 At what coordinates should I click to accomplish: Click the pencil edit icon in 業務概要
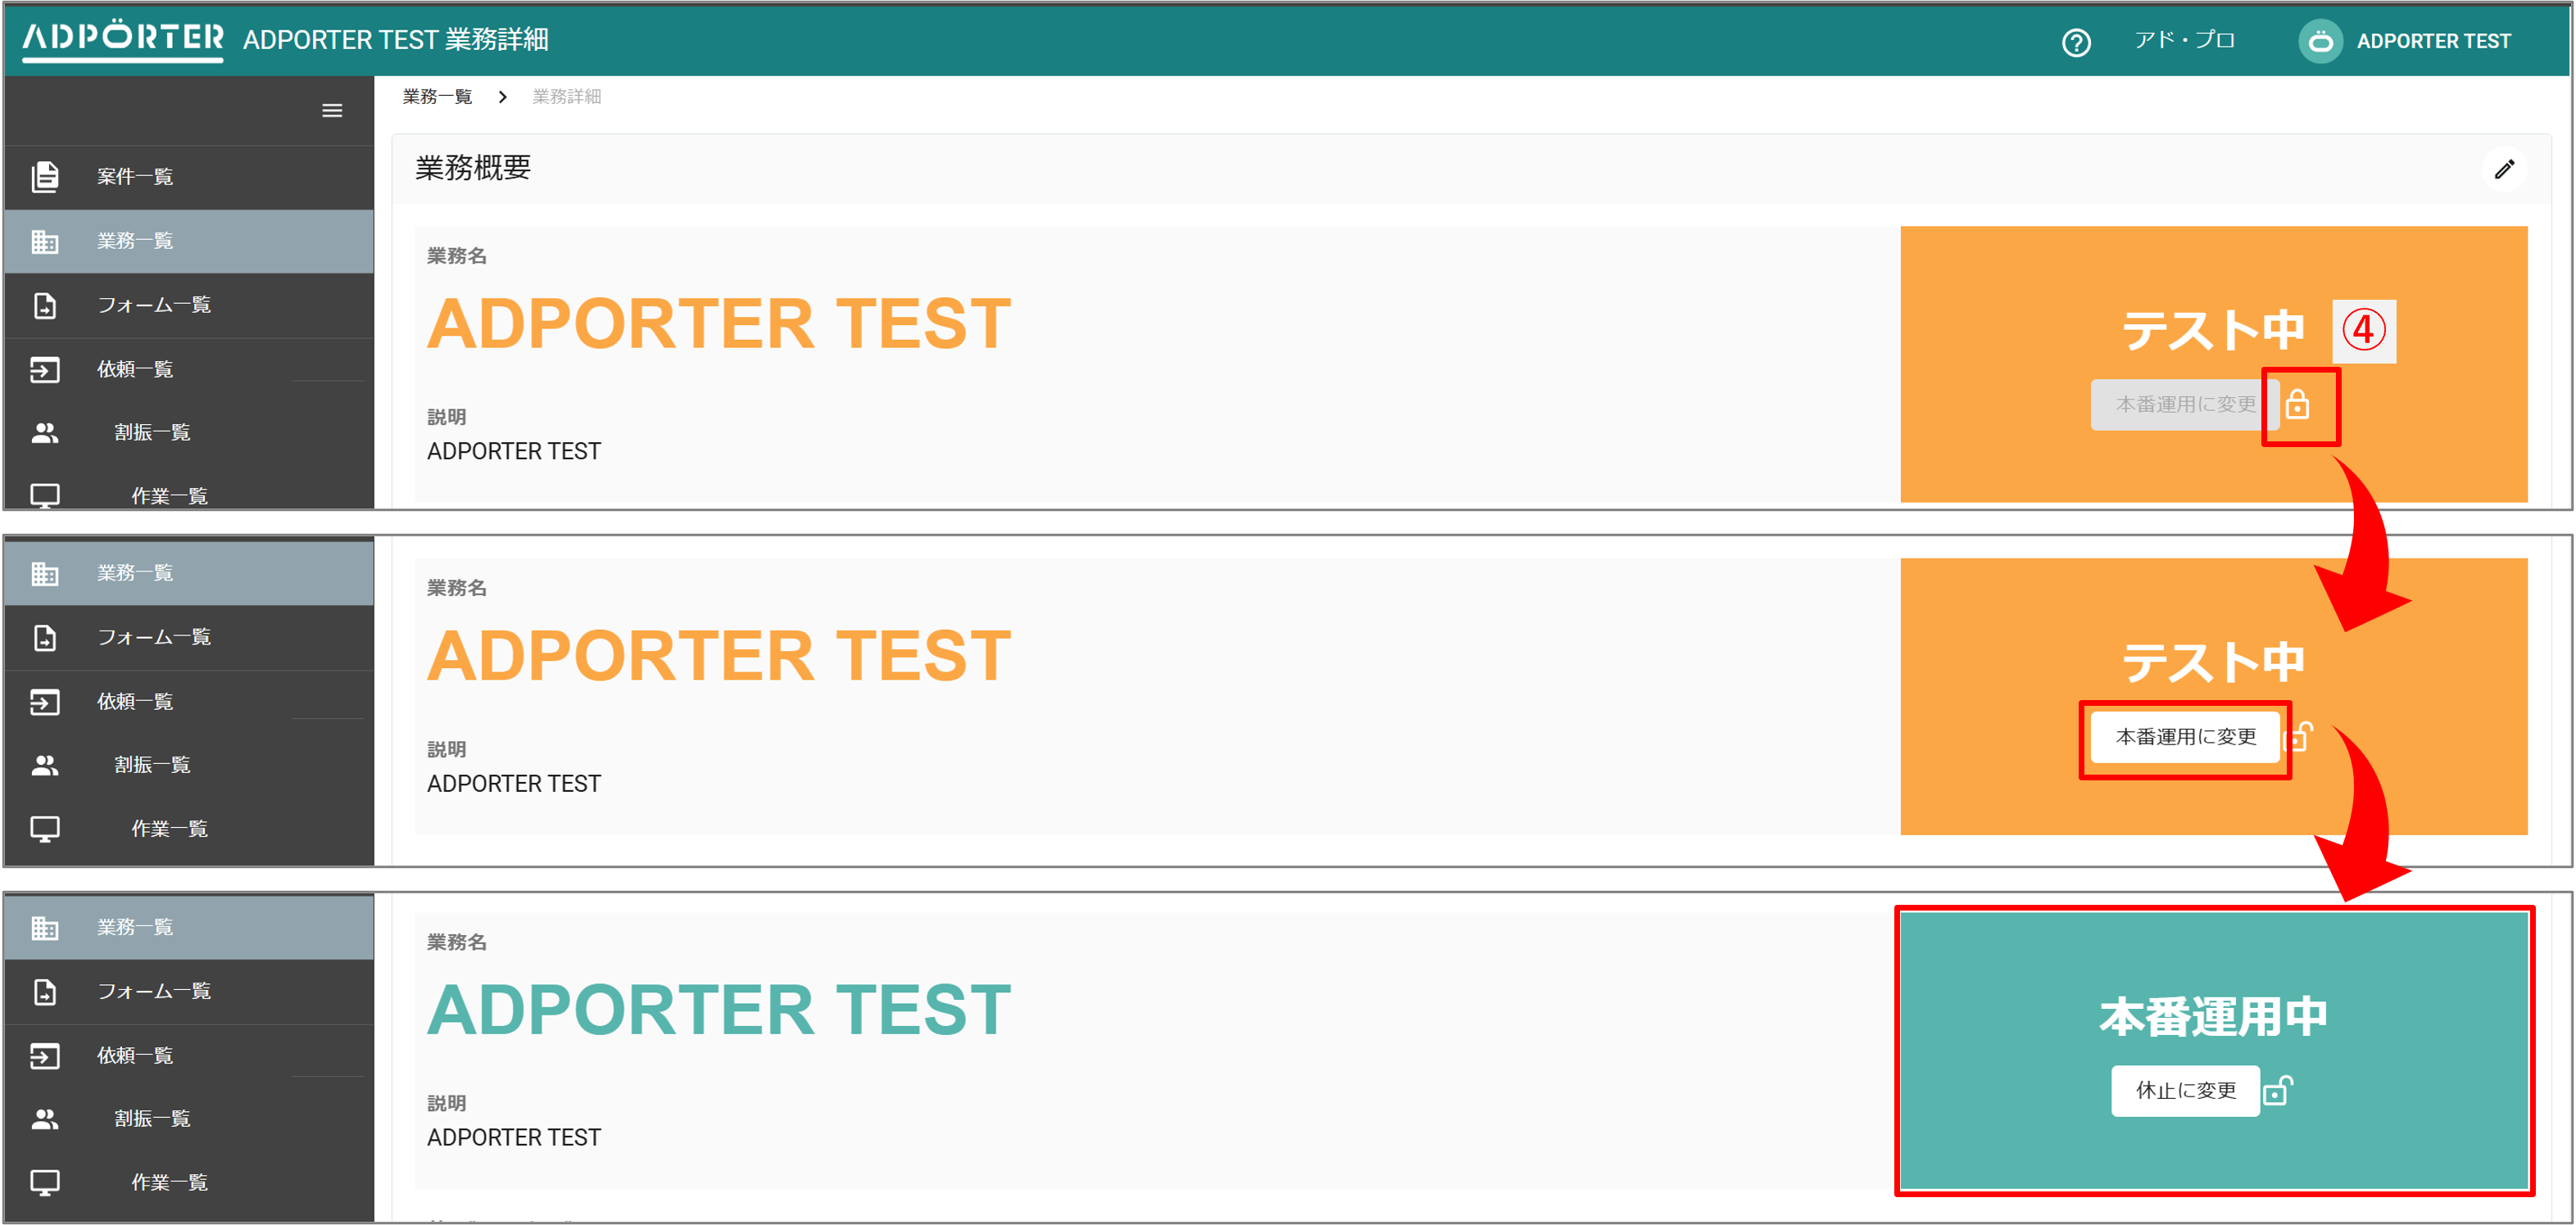pyautogui.click(x=2504, y=169)
